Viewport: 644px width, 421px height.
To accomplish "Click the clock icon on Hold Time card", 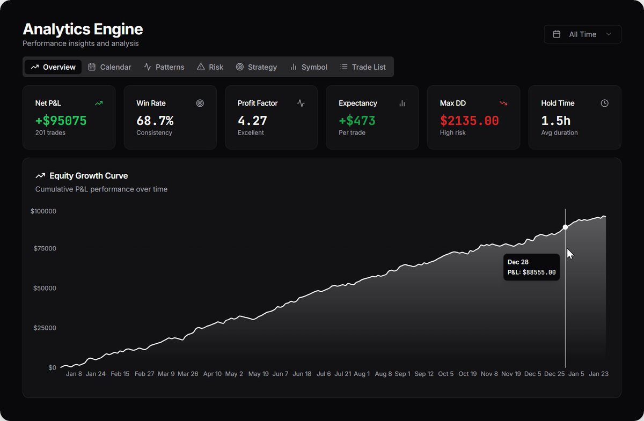I will click(x=604, y=103).
